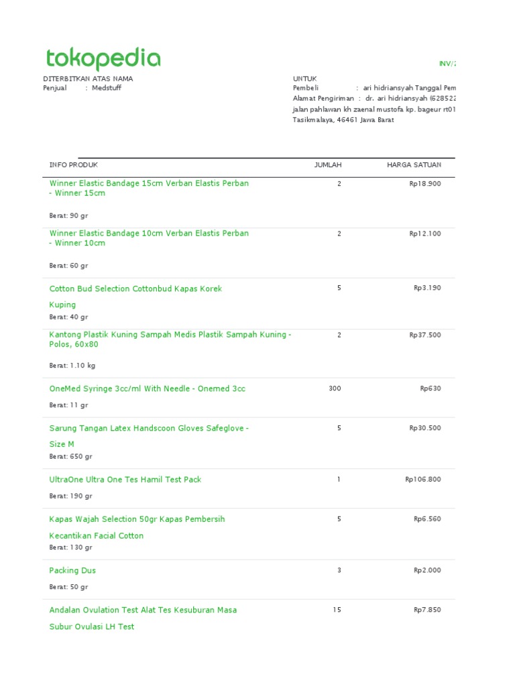Open Andalan Ovulation Test product link
The image size is (515, 687).
pos(143,610)
